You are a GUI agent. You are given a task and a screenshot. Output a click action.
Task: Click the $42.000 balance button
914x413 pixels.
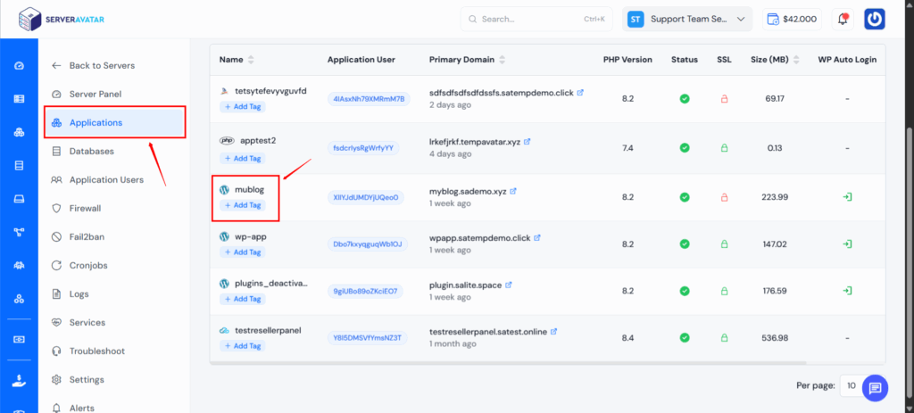(x=792, y=19)
